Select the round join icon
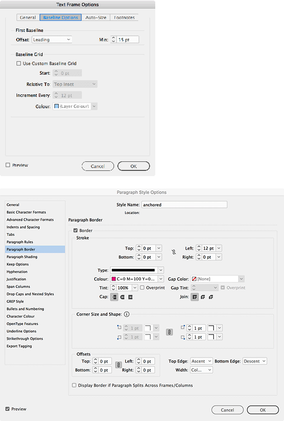Screen dimensions: 284x421 (203, 297)
